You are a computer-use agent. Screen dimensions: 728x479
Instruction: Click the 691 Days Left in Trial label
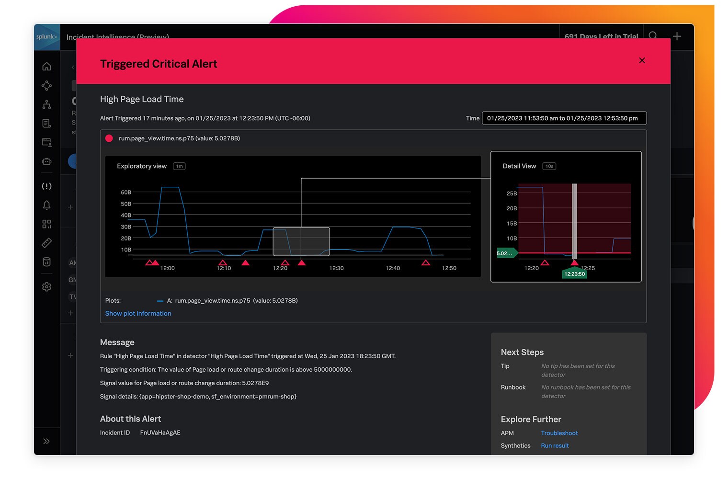pyautogui.click(x=601, y=36)
